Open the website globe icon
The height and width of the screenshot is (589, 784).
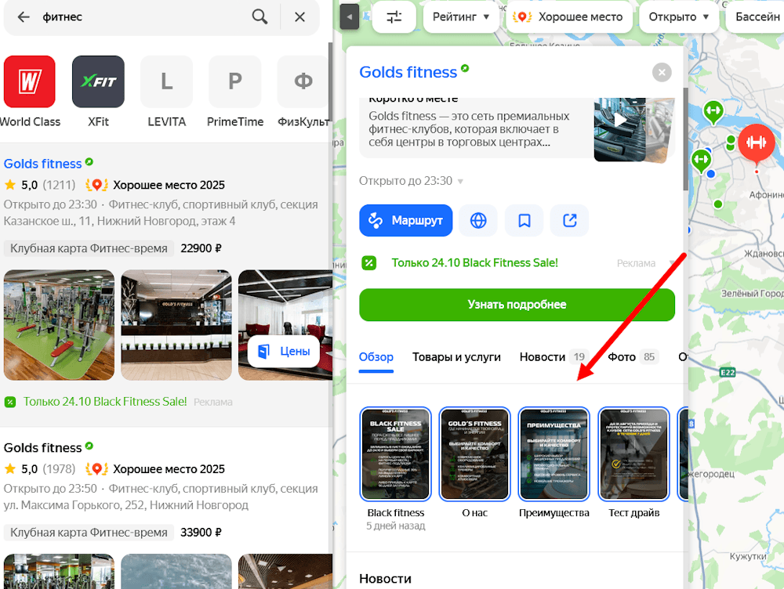478,220
